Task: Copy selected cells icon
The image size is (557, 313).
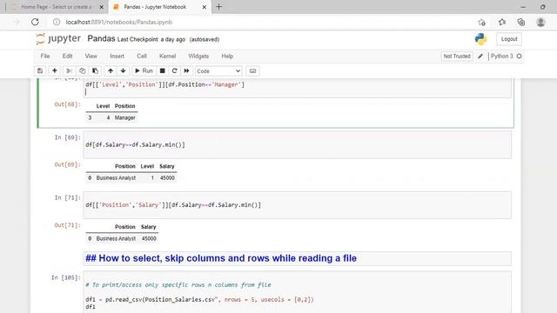Action: [82, 71]
